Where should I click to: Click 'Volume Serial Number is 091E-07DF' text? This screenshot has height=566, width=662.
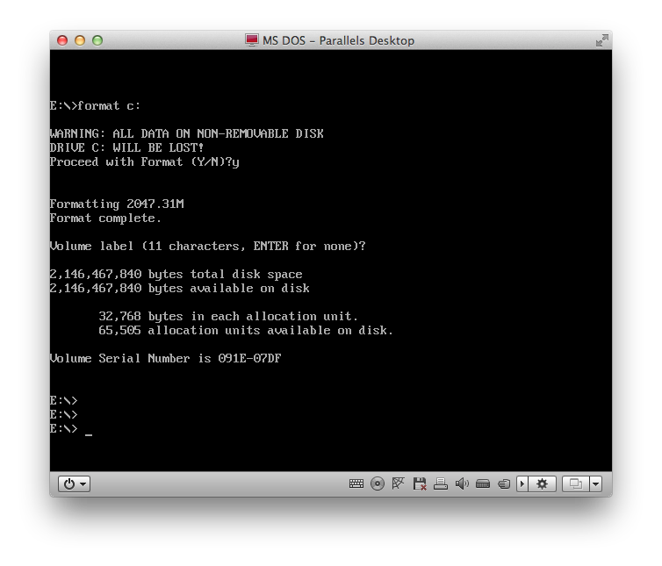165,358
